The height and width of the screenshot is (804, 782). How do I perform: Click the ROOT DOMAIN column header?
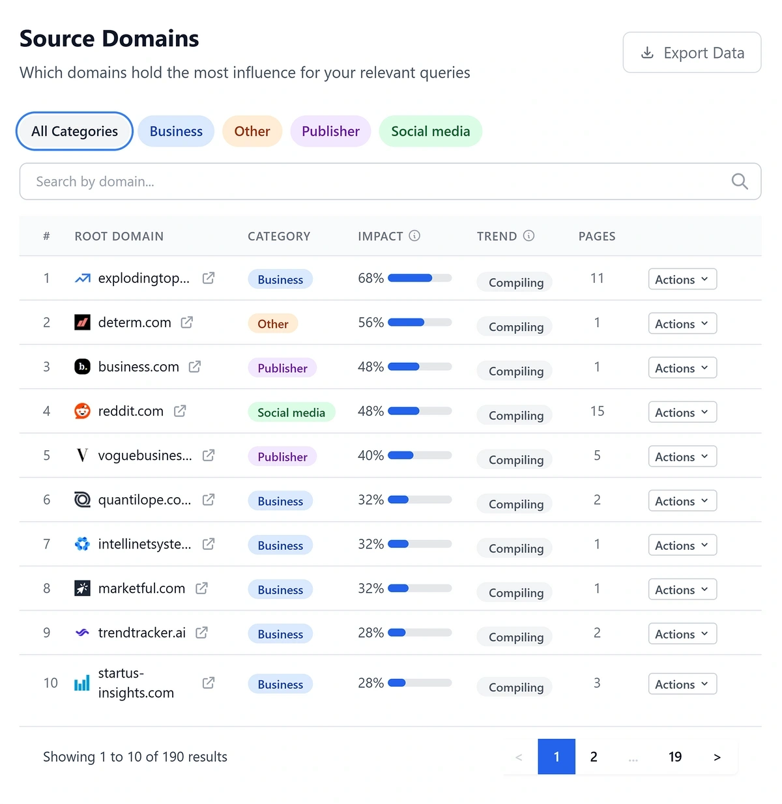click(119, 237)
